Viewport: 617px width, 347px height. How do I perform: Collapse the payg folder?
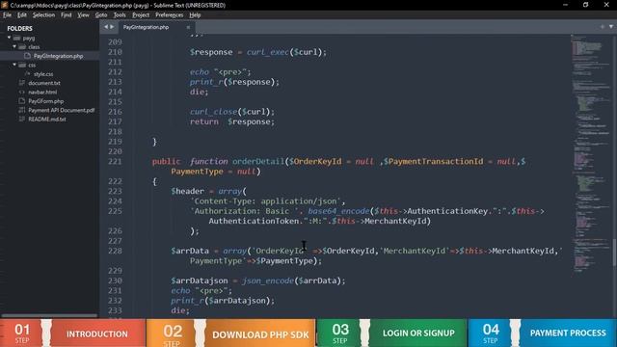(9, 38)
